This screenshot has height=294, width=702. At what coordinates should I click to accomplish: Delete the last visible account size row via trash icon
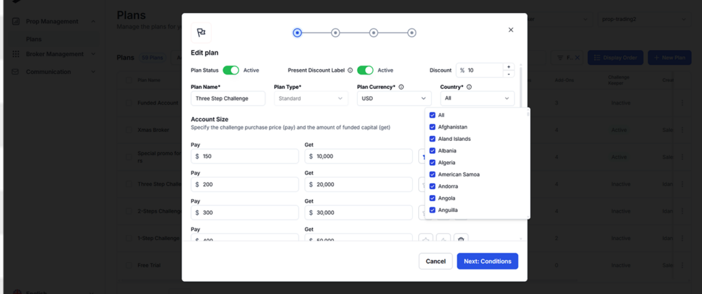point(461,239)
